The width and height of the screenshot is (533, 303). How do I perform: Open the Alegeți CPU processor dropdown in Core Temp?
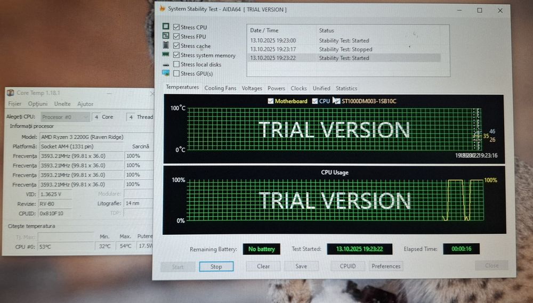65,117
